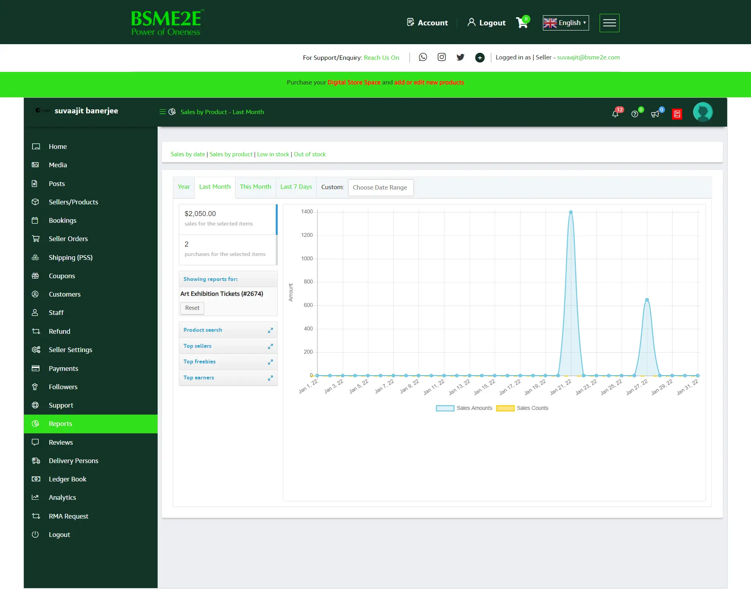Click the Sellers/Products box icon
This screenshot has height=601, width=751.
[x=35, y=202]
